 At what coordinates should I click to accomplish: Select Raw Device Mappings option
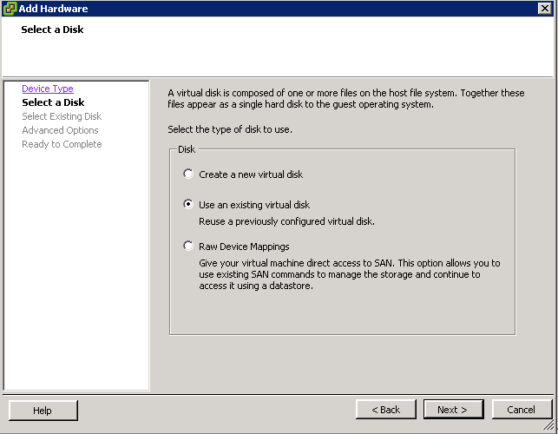pyautogui.click(x=188, y=246)
